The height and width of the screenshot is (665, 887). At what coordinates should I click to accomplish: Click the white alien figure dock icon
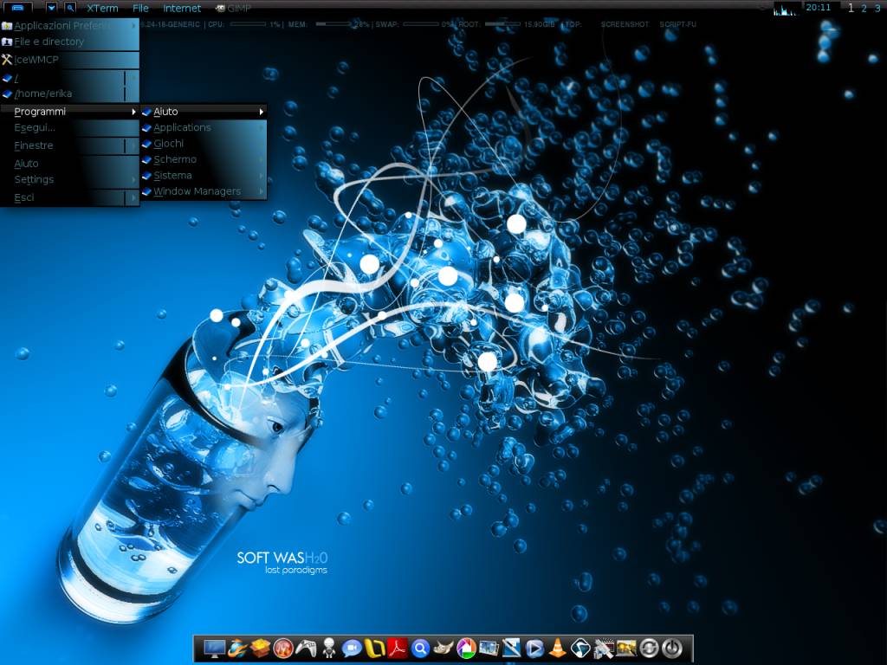(328, 648)
